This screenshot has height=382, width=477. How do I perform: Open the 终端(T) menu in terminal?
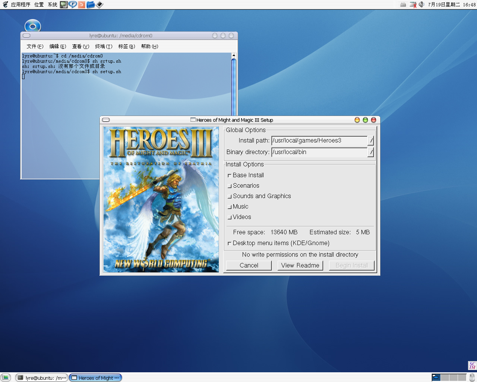(104, 46)
